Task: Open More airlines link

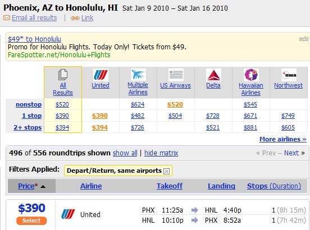Action: [283, 139]
